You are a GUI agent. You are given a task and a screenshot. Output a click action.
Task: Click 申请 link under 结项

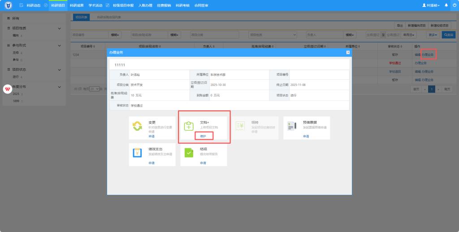203,163
